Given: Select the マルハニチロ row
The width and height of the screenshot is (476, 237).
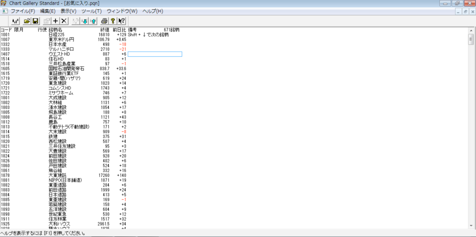Looking at the screenshot, I should [63, 49].
